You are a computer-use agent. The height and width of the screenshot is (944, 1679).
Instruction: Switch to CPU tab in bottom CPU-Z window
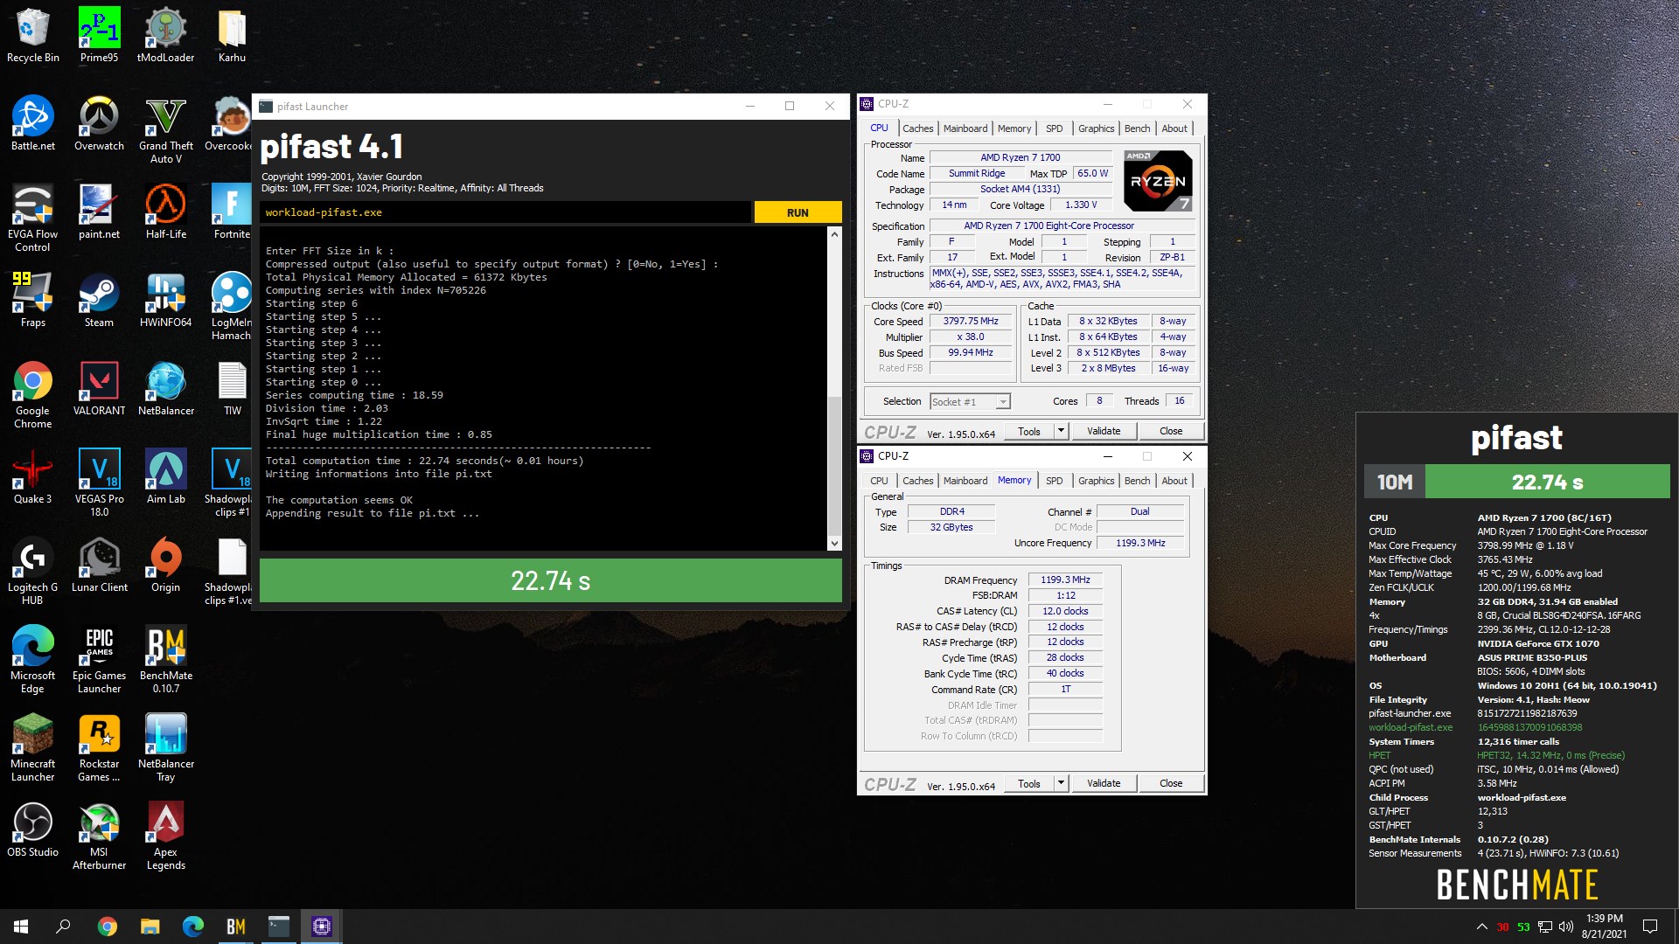point(879,481)
